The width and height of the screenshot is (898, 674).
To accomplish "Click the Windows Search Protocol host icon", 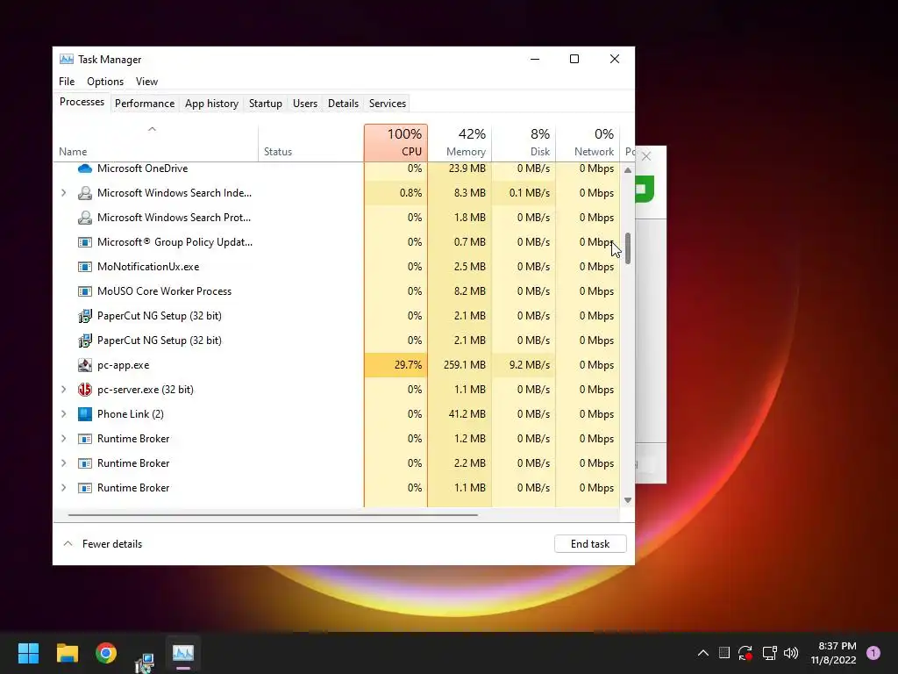I will click(x=85, y=218).
